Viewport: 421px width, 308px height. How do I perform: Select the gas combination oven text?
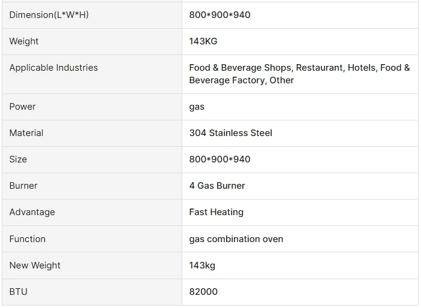[236, 239]
